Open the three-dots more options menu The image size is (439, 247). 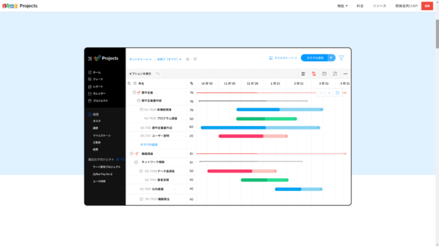click(x=345, y=74)
